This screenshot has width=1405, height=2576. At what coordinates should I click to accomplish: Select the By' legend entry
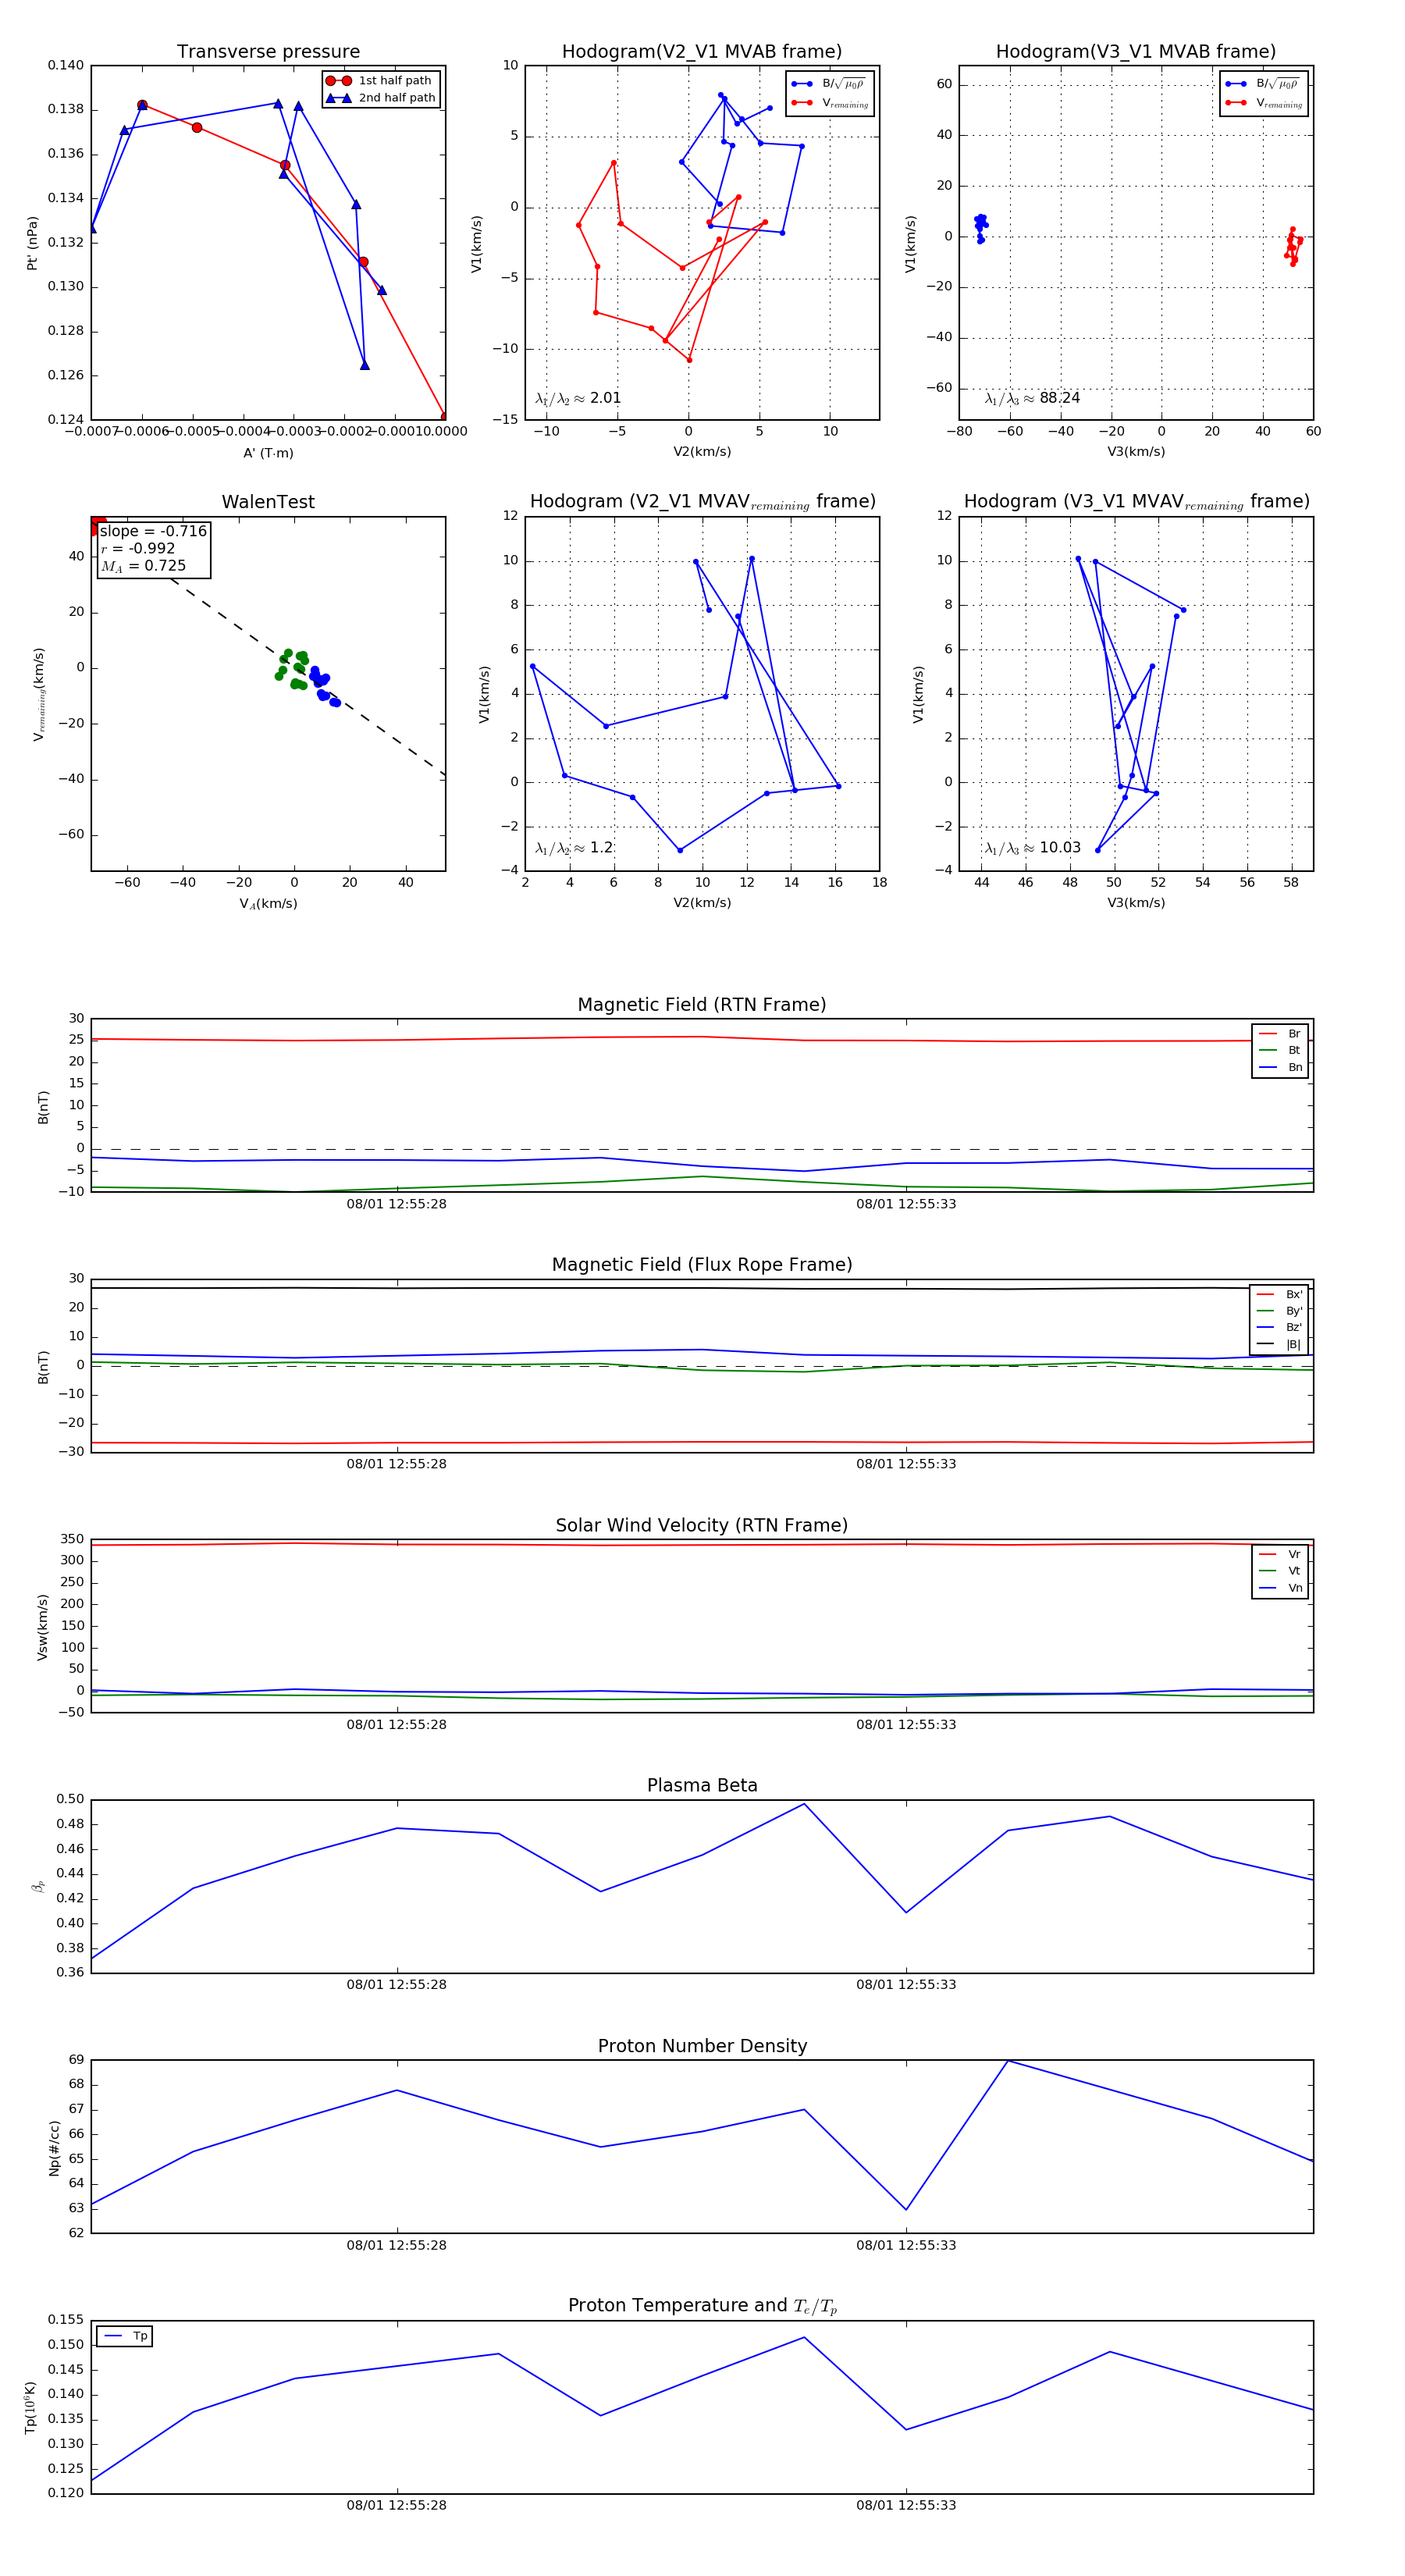1280,1311
